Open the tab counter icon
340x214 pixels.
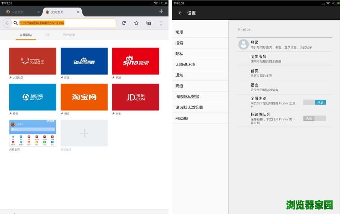point(149,23)
